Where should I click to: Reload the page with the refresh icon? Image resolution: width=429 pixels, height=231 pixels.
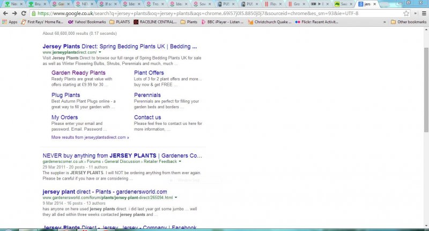coord(25,13)
